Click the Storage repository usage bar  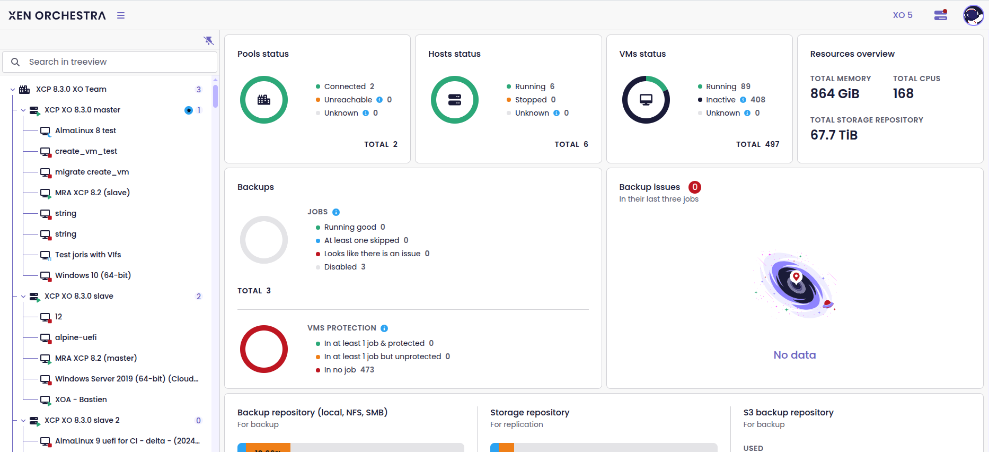tap(604, 448)
